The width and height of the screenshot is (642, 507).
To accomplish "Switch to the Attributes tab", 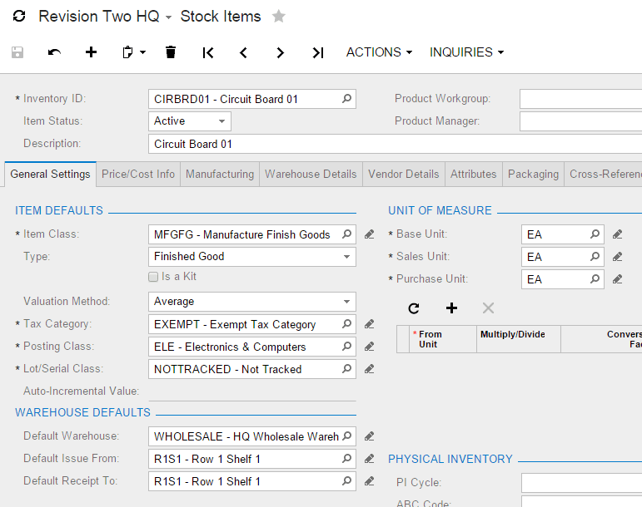I will click(x=474, y=174).
